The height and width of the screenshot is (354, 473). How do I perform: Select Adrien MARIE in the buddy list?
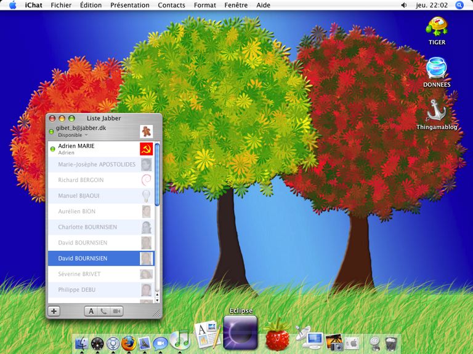coord(92,149)
